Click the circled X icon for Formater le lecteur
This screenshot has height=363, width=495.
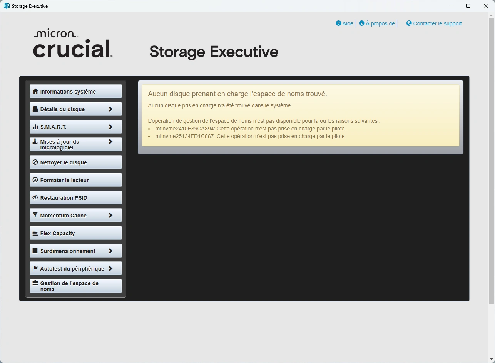pyautogui.click(x=35, y=180)
